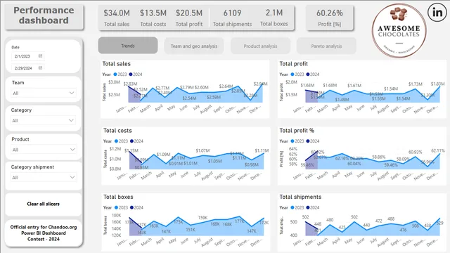
Task: Select 2024 legend marker in Total costs chart
Action: [x=131, y=141]
